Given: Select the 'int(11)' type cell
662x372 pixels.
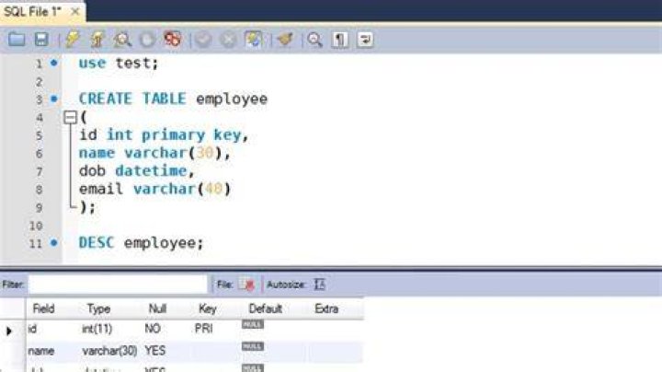Looking at the screenshot, I should pos(97,329).
